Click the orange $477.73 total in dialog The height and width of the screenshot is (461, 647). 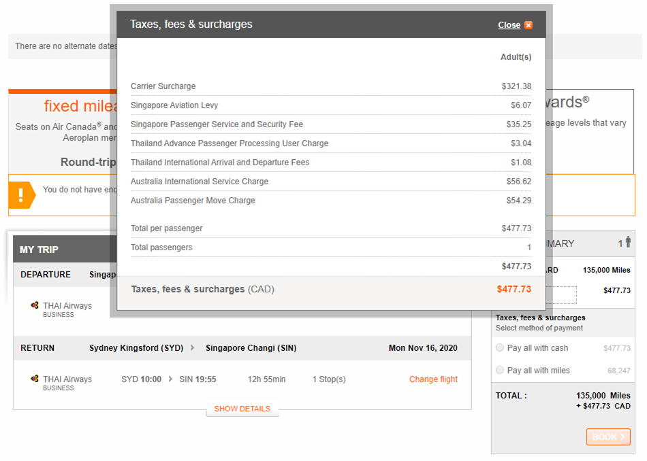514,289
